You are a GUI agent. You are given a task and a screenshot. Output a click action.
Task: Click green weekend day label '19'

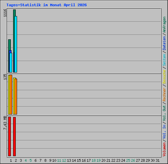point(98,160)
